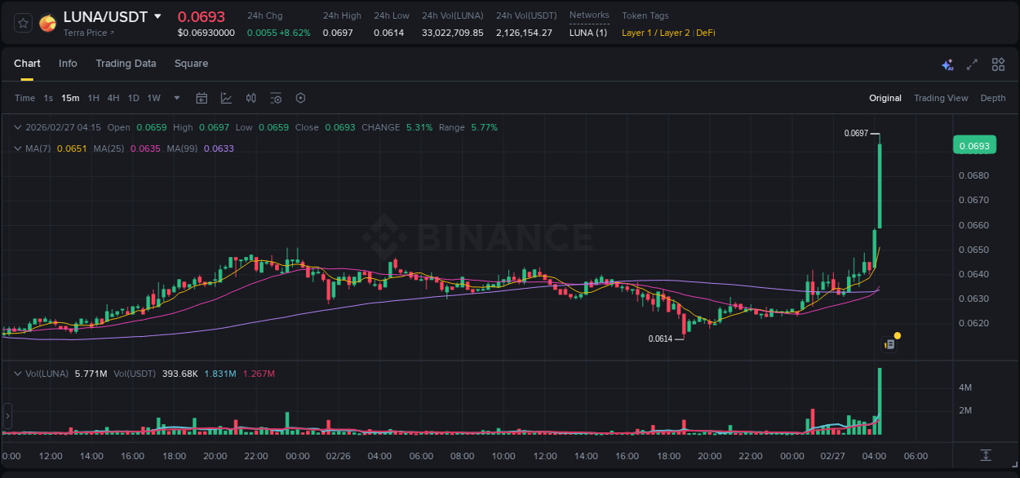Open chart settings via the hexagon icon
The width and height of the screenshot is (1020, 478).
coord(300,97)
